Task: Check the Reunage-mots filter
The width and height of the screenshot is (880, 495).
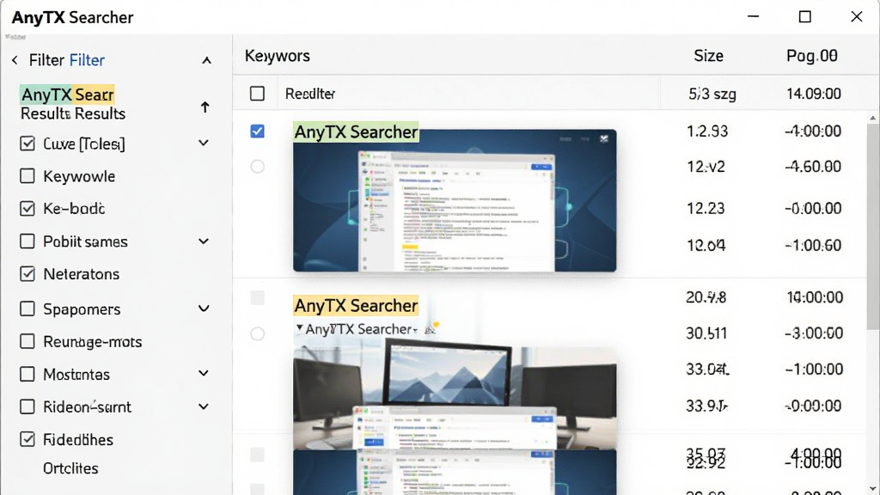Action: coord(27,341)
